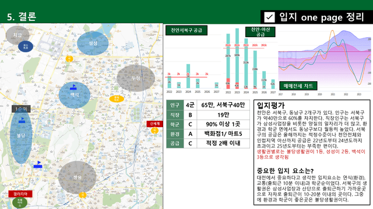
Task: Click the green 트레이더스 circle marker
Action: (x=20, y=203)
